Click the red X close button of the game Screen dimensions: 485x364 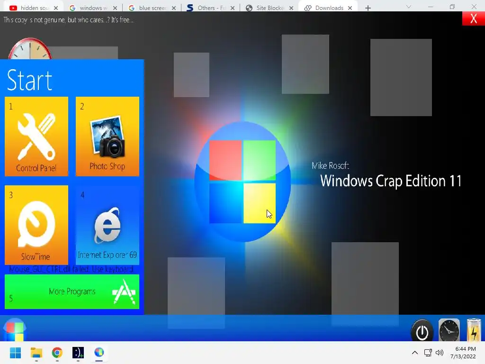coord(473,18)
